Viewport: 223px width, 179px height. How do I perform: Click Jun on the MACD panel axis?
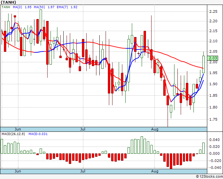pyautogui.click(x=18, y=171)
